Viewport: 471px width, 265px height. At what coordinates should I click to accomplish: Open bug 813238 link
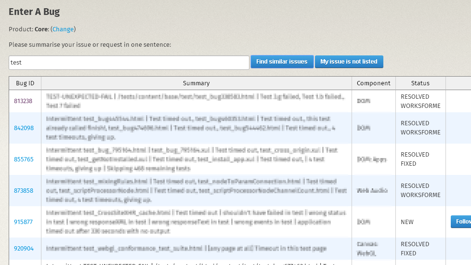23,101
